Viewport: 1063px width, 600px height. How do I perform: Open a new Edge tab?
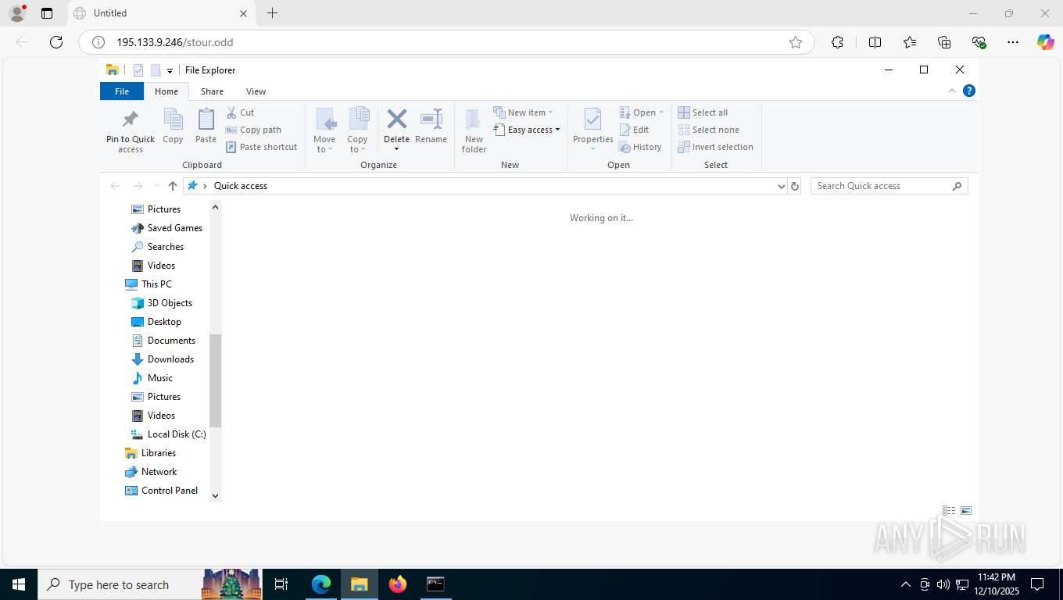tap(272, 13)
